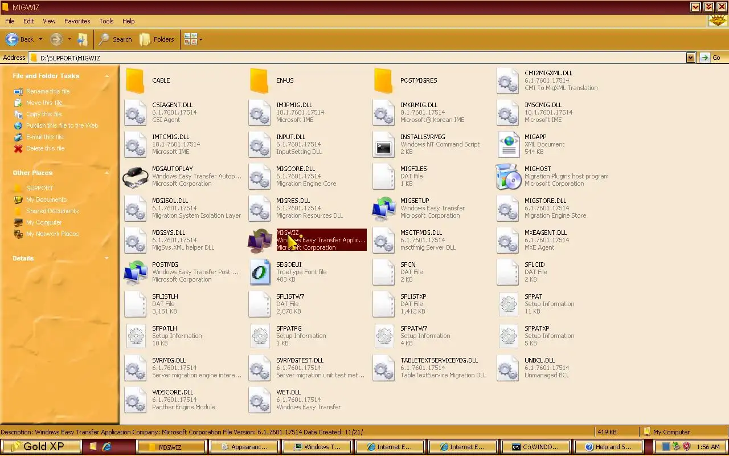Open the POSTMIGRES folder icon
This screenshot has width=729, height=456.
[384, 80]
